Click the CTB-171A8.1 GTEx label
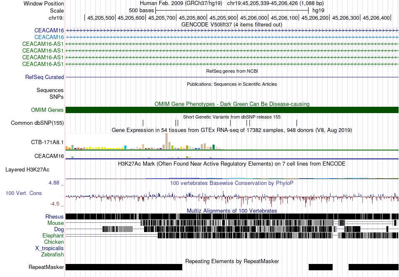 pyautogui.click(x=47, y=142)
